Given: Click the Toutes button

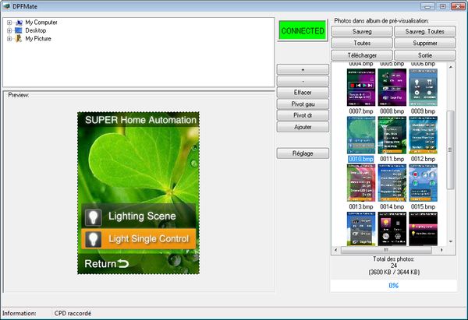Looking at the screenshot, I should [362, 43].
